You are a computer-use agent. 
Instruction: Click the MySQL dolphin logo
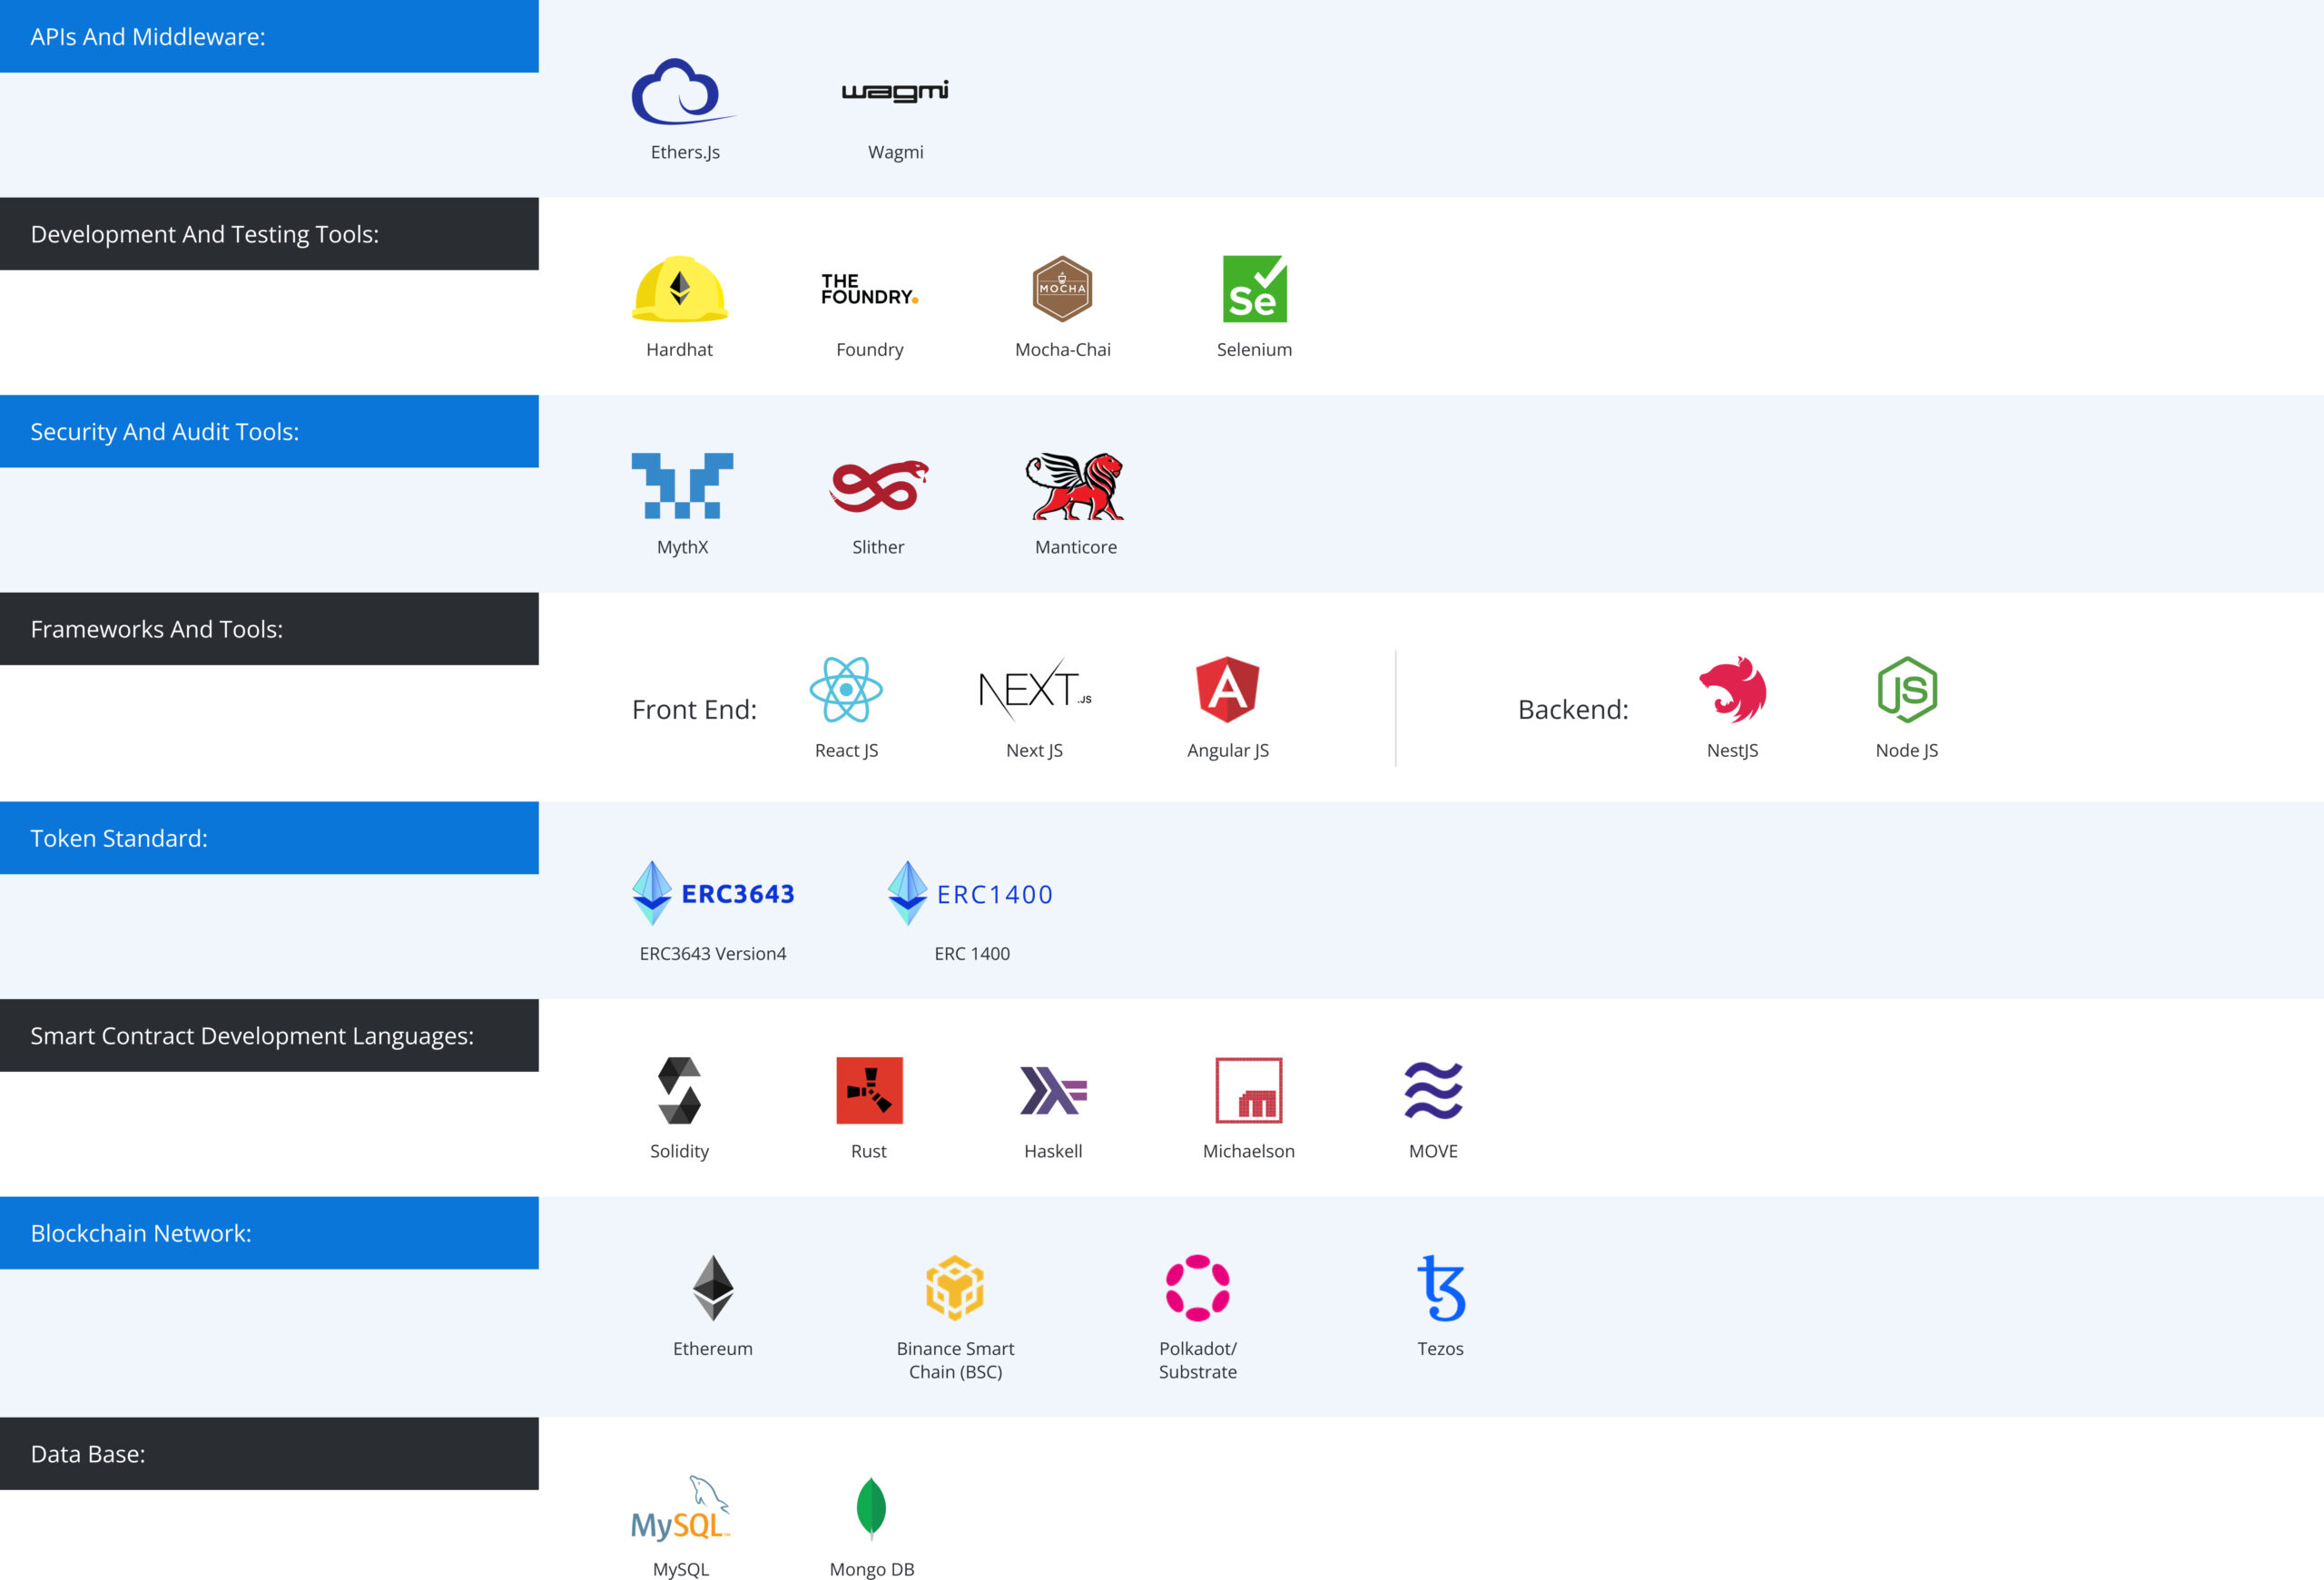click(681, 1508)
